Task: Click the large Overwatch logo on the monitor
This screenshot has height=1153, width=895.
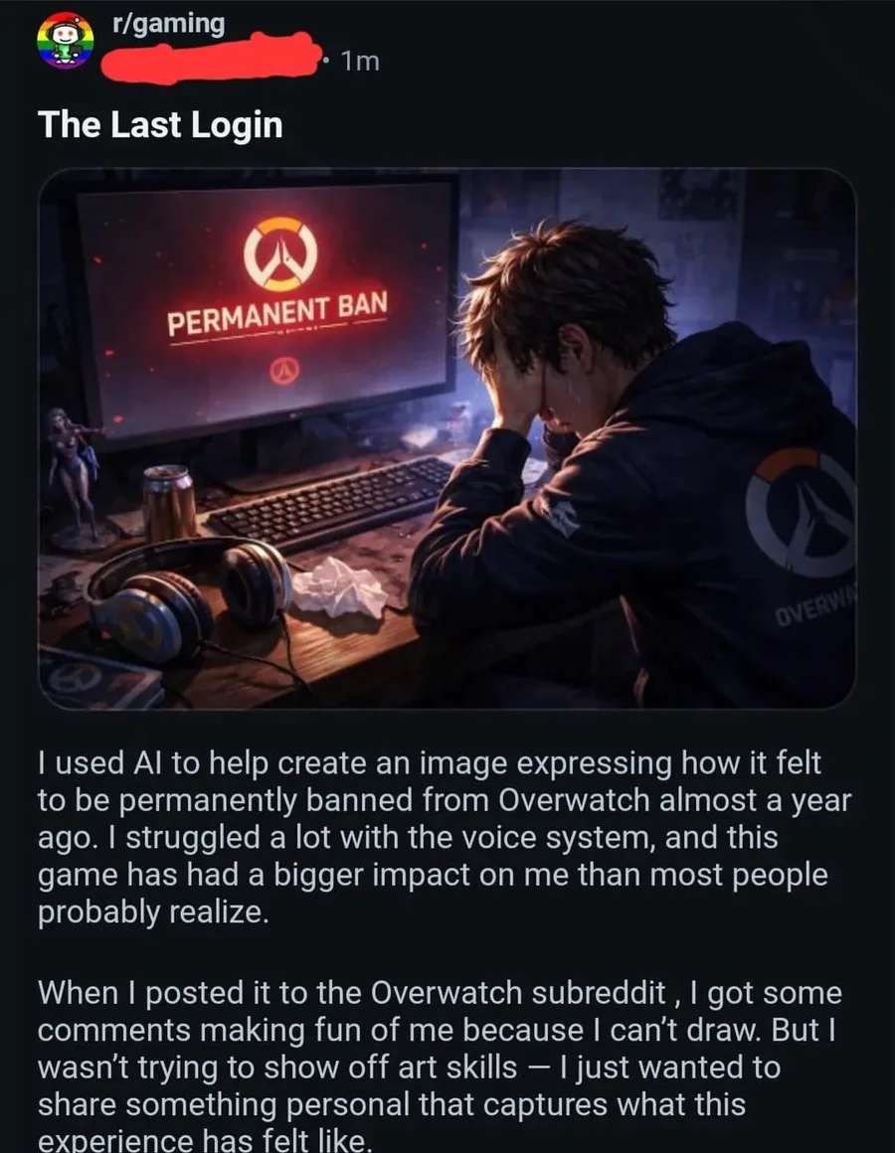Action: 280,253
